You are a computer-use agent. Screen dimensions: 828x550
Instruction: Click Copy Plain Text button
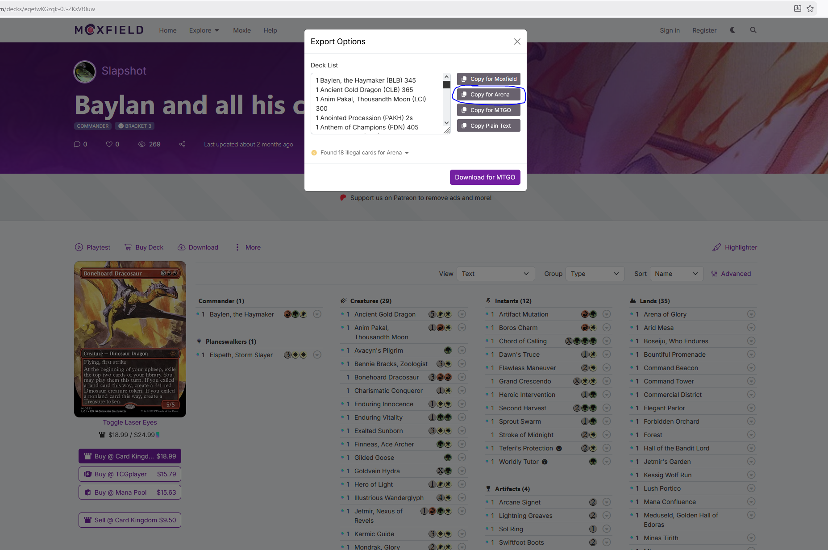[489, 126]
